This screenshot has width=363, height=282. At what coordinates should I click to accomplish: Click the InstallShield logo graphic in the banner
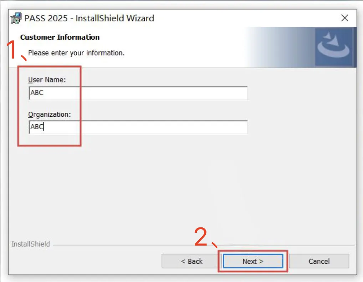[x=334, y=47]
